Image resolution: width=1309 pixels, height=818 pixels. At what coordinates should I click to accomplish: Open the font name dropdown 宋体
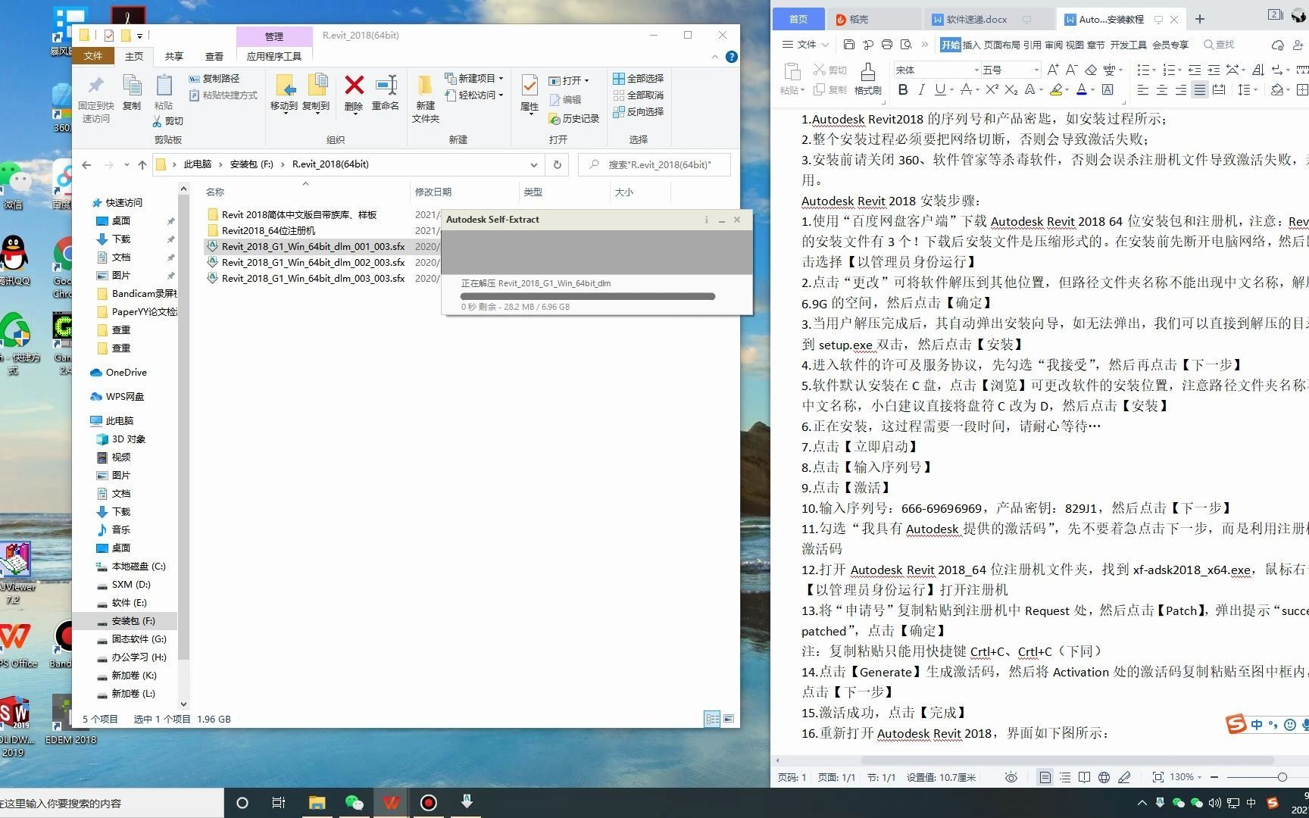976,70
